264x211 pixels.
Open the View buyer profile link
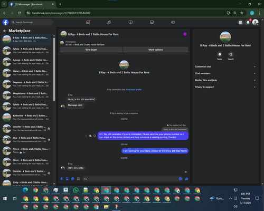pyautogui.click(x=134, y=90)
